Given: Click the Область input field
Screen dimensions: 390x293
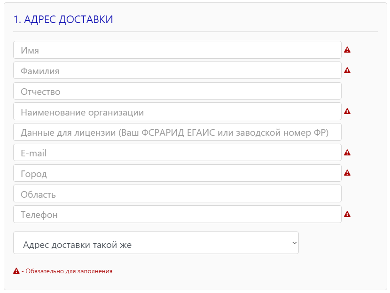Looking at the screenshot, I should coord(177,194).
